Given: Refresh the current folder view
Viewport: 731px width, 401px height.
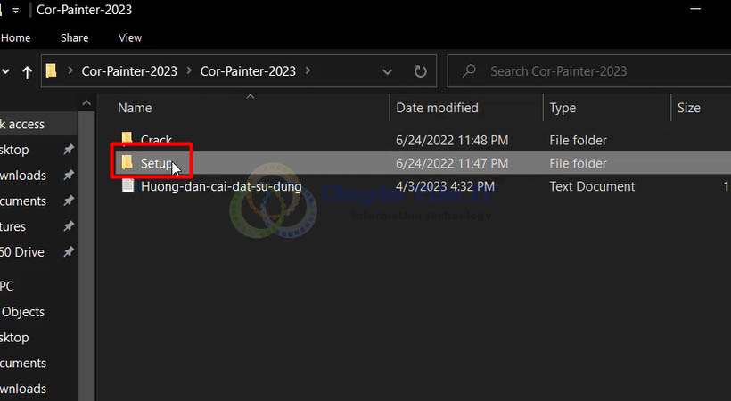Looking at the screenshot, I should [x=421, y=71].
